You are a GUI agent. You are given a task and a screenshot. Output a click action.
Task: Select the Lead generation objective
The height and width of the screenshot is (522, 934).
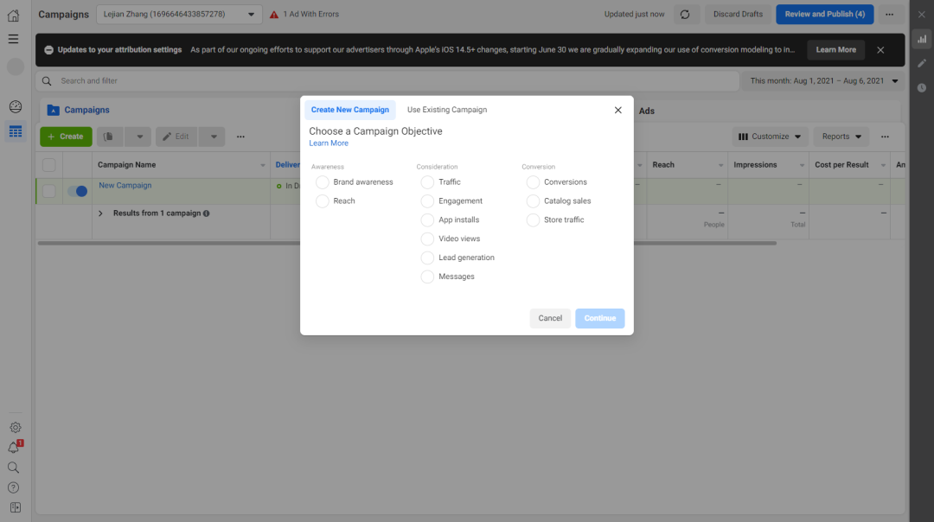(x=427, y=258)
